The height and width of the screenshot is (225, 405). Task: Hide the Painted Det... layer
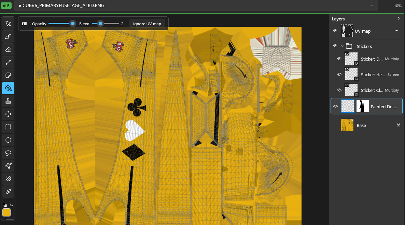pos(335,107)
